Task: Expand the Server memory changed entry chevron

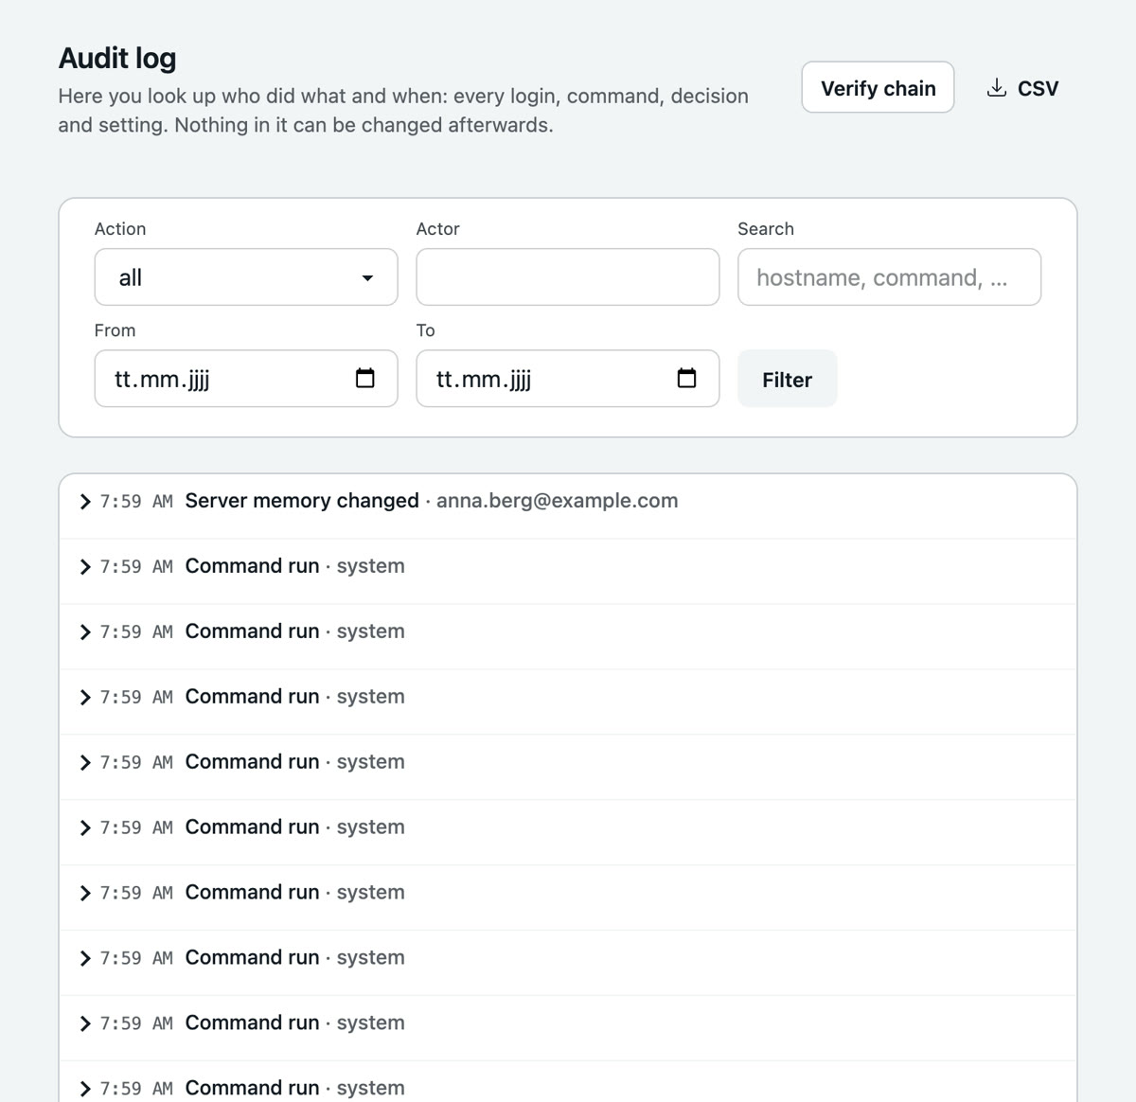Action: click(x=85, y=501)
